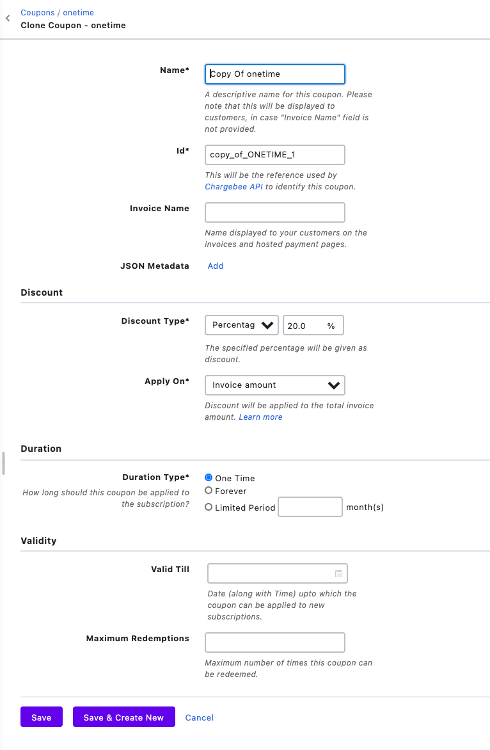
Task: Click the Invoice Name field
Action: [274, 212]
